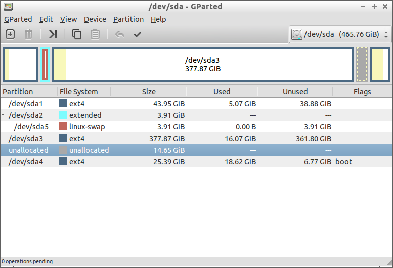
Task: Click the window resize grip in corner
Action: 389,263
